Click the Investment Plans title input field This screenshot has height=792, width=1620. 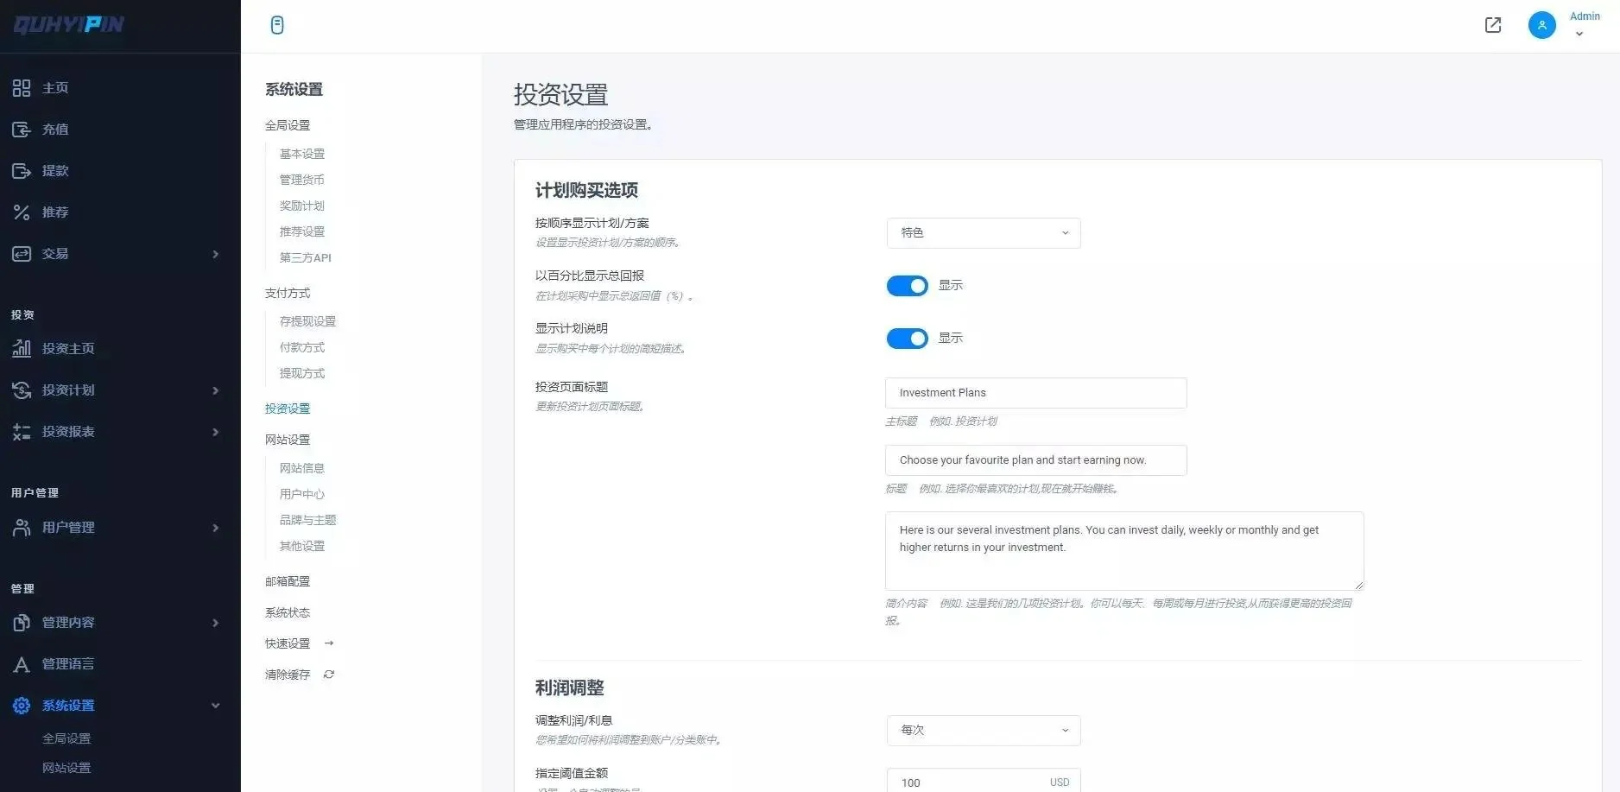1035,393
